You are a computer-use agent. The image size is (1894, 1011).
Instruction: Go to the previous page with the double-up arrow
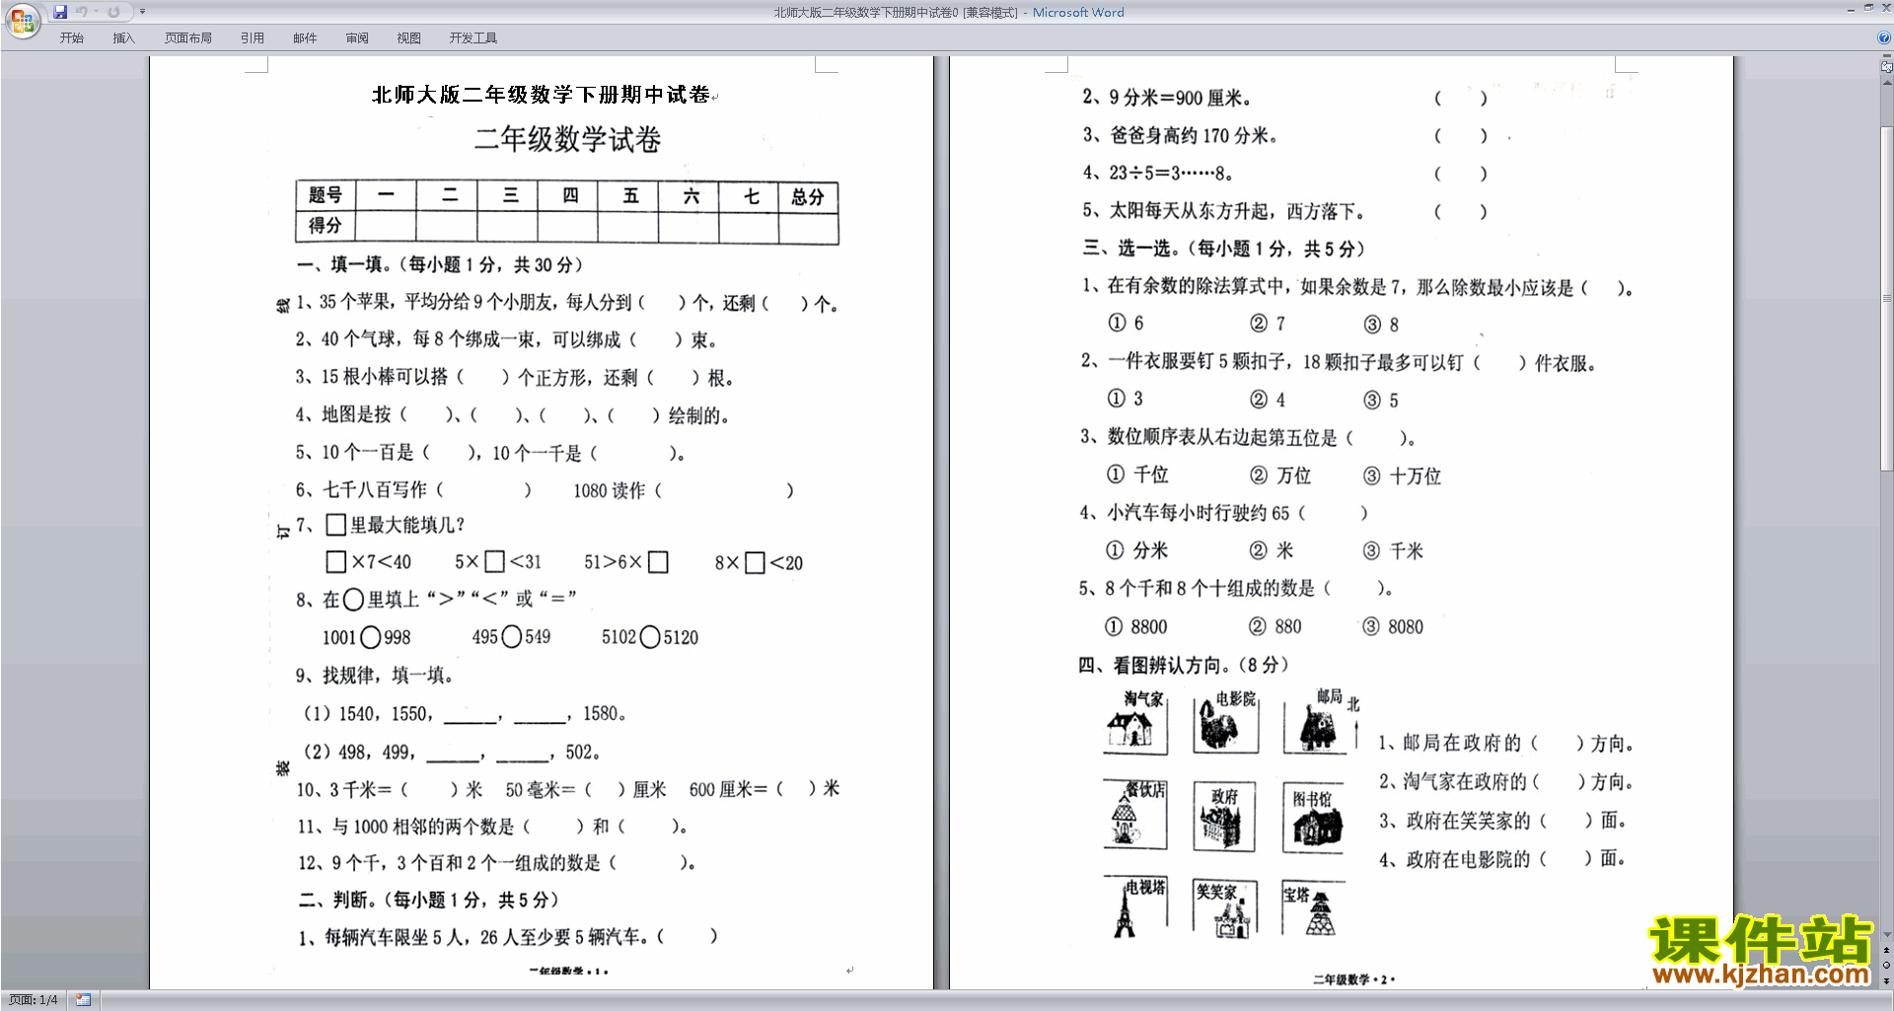coord(1887,950)
